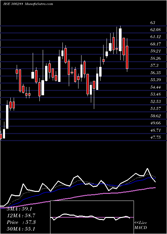Screen dimensions: 167x234
Task: Click the 59.21 price axis label
Action: point(156,51)
